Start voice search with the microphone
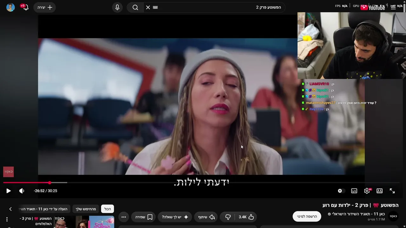 117,7
